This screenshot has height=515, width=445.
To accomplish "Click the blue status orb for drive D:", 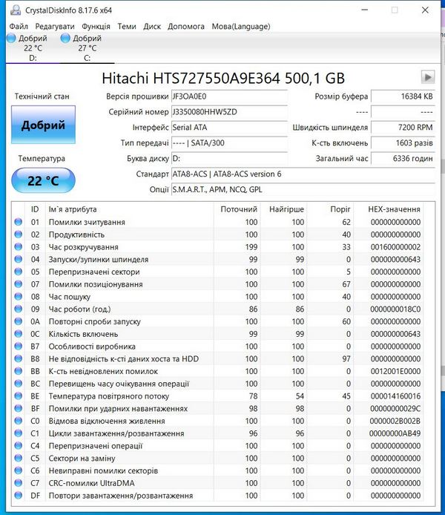I will click(x=11, y=39).
